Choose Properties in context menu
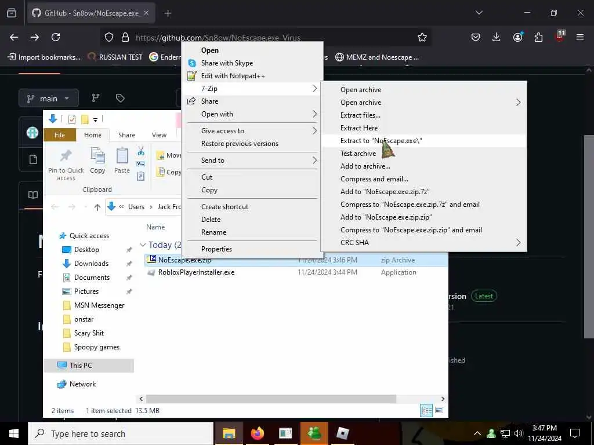The image size is (594, 445). 252,249
